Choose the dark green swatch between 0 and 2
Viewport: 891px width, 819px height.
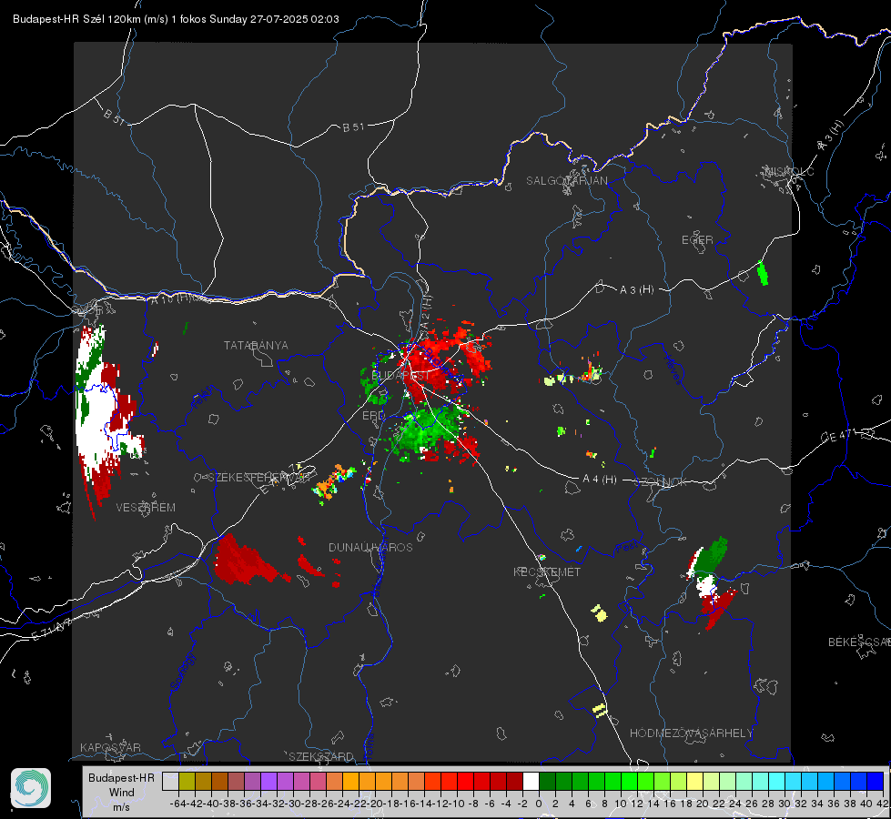[x=547, y=781]
